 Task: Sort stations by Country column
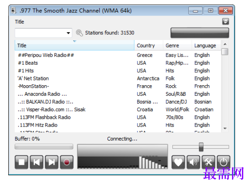[x=149, y=46]
